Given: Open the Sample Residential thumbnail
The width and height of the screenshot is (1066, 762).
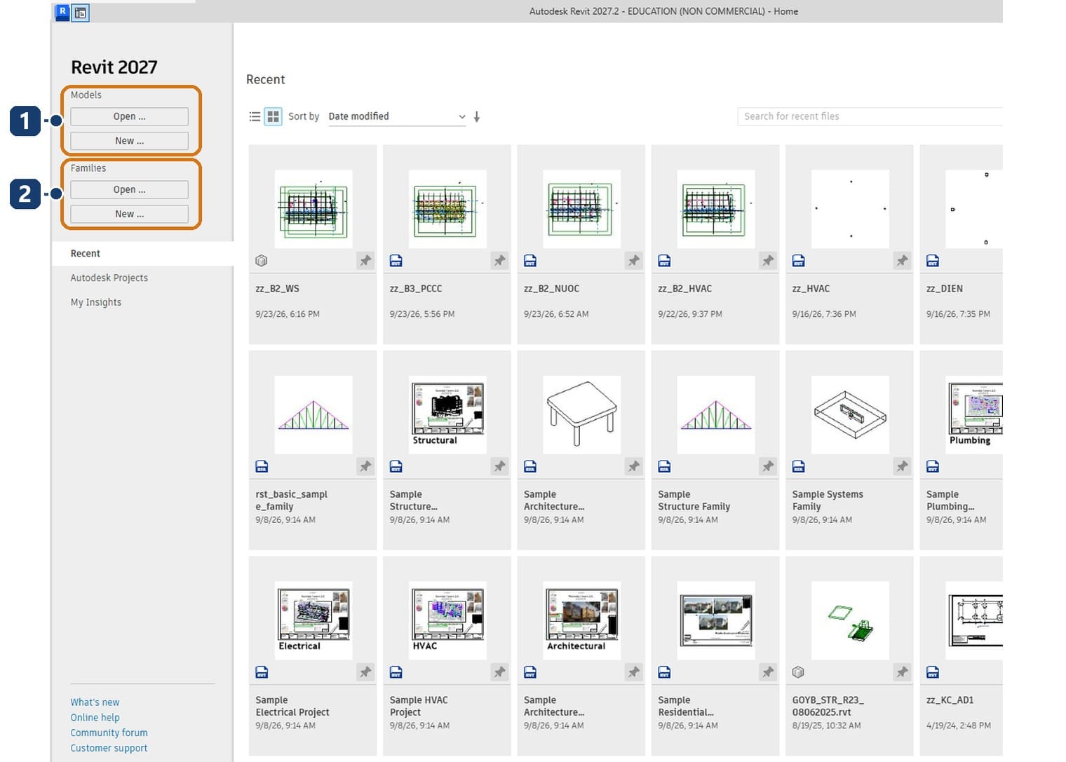Looking at the screenshot, I should [716, 620].
